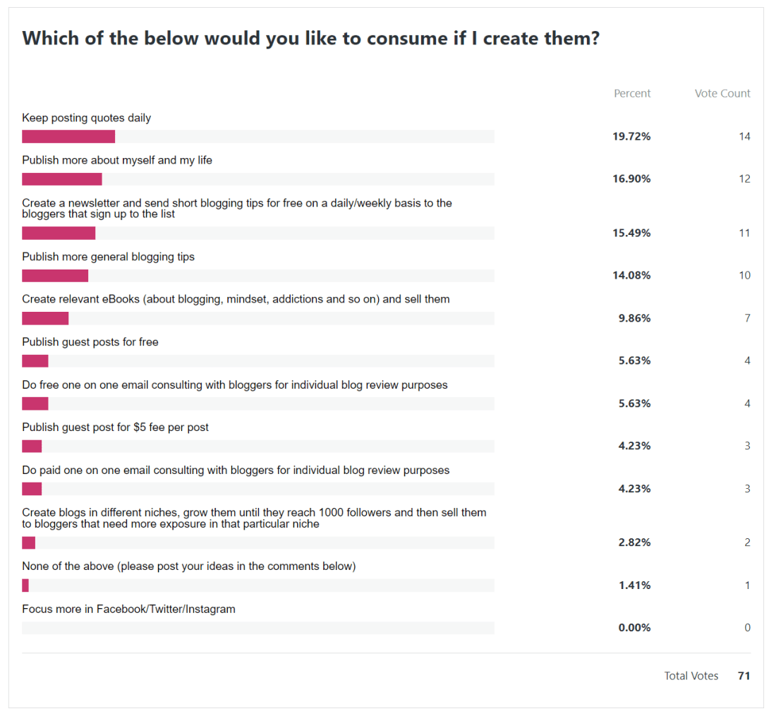Screen dimensions: 776x716
Task: Select 'Publish guest post for $5 fee' label
Action: click(115, 427)
